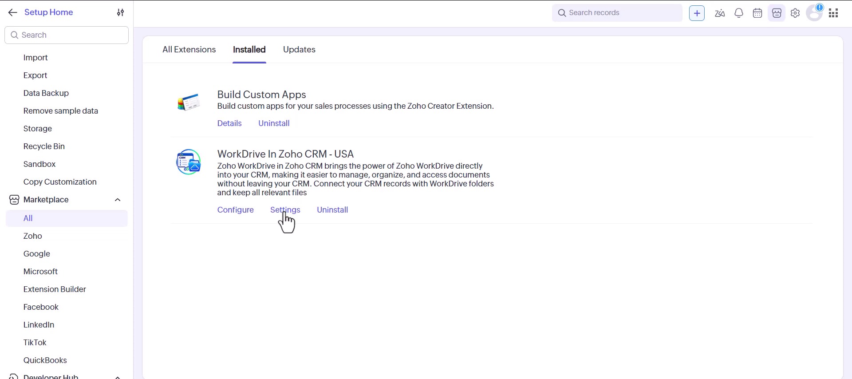
Task: Open Extension Builder
Action: pyautogui.click(x=55, y=289)
